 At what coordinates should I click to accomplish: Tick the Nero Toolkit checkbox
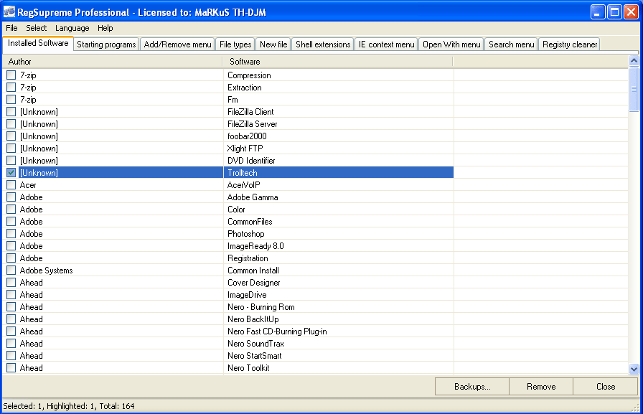point(11,367)
